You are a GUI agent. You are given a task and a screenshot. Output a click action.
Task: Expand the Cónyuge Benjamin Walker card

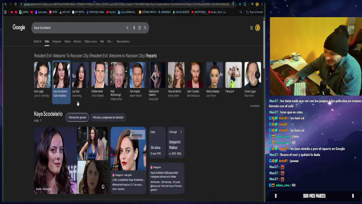176,143
